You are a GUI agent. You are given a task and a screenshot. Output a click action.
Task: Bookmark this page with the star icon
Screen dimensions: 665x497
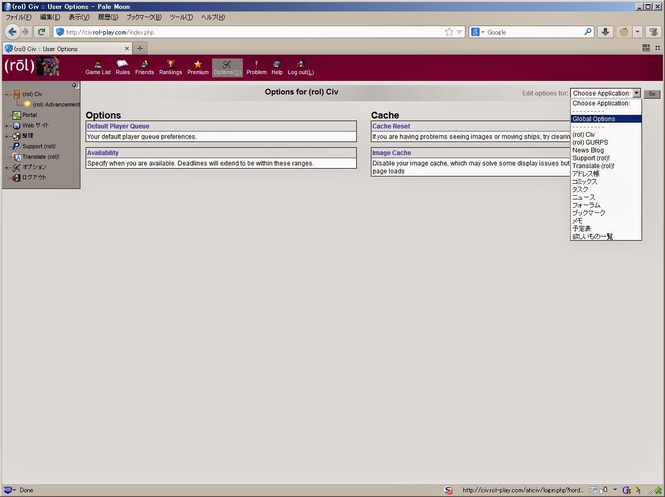tap(449, 32)
